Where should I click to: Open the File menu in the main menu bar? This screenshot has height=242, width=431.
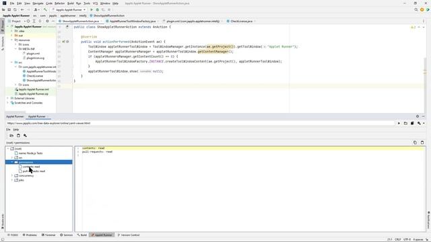(x=12, y=3)
